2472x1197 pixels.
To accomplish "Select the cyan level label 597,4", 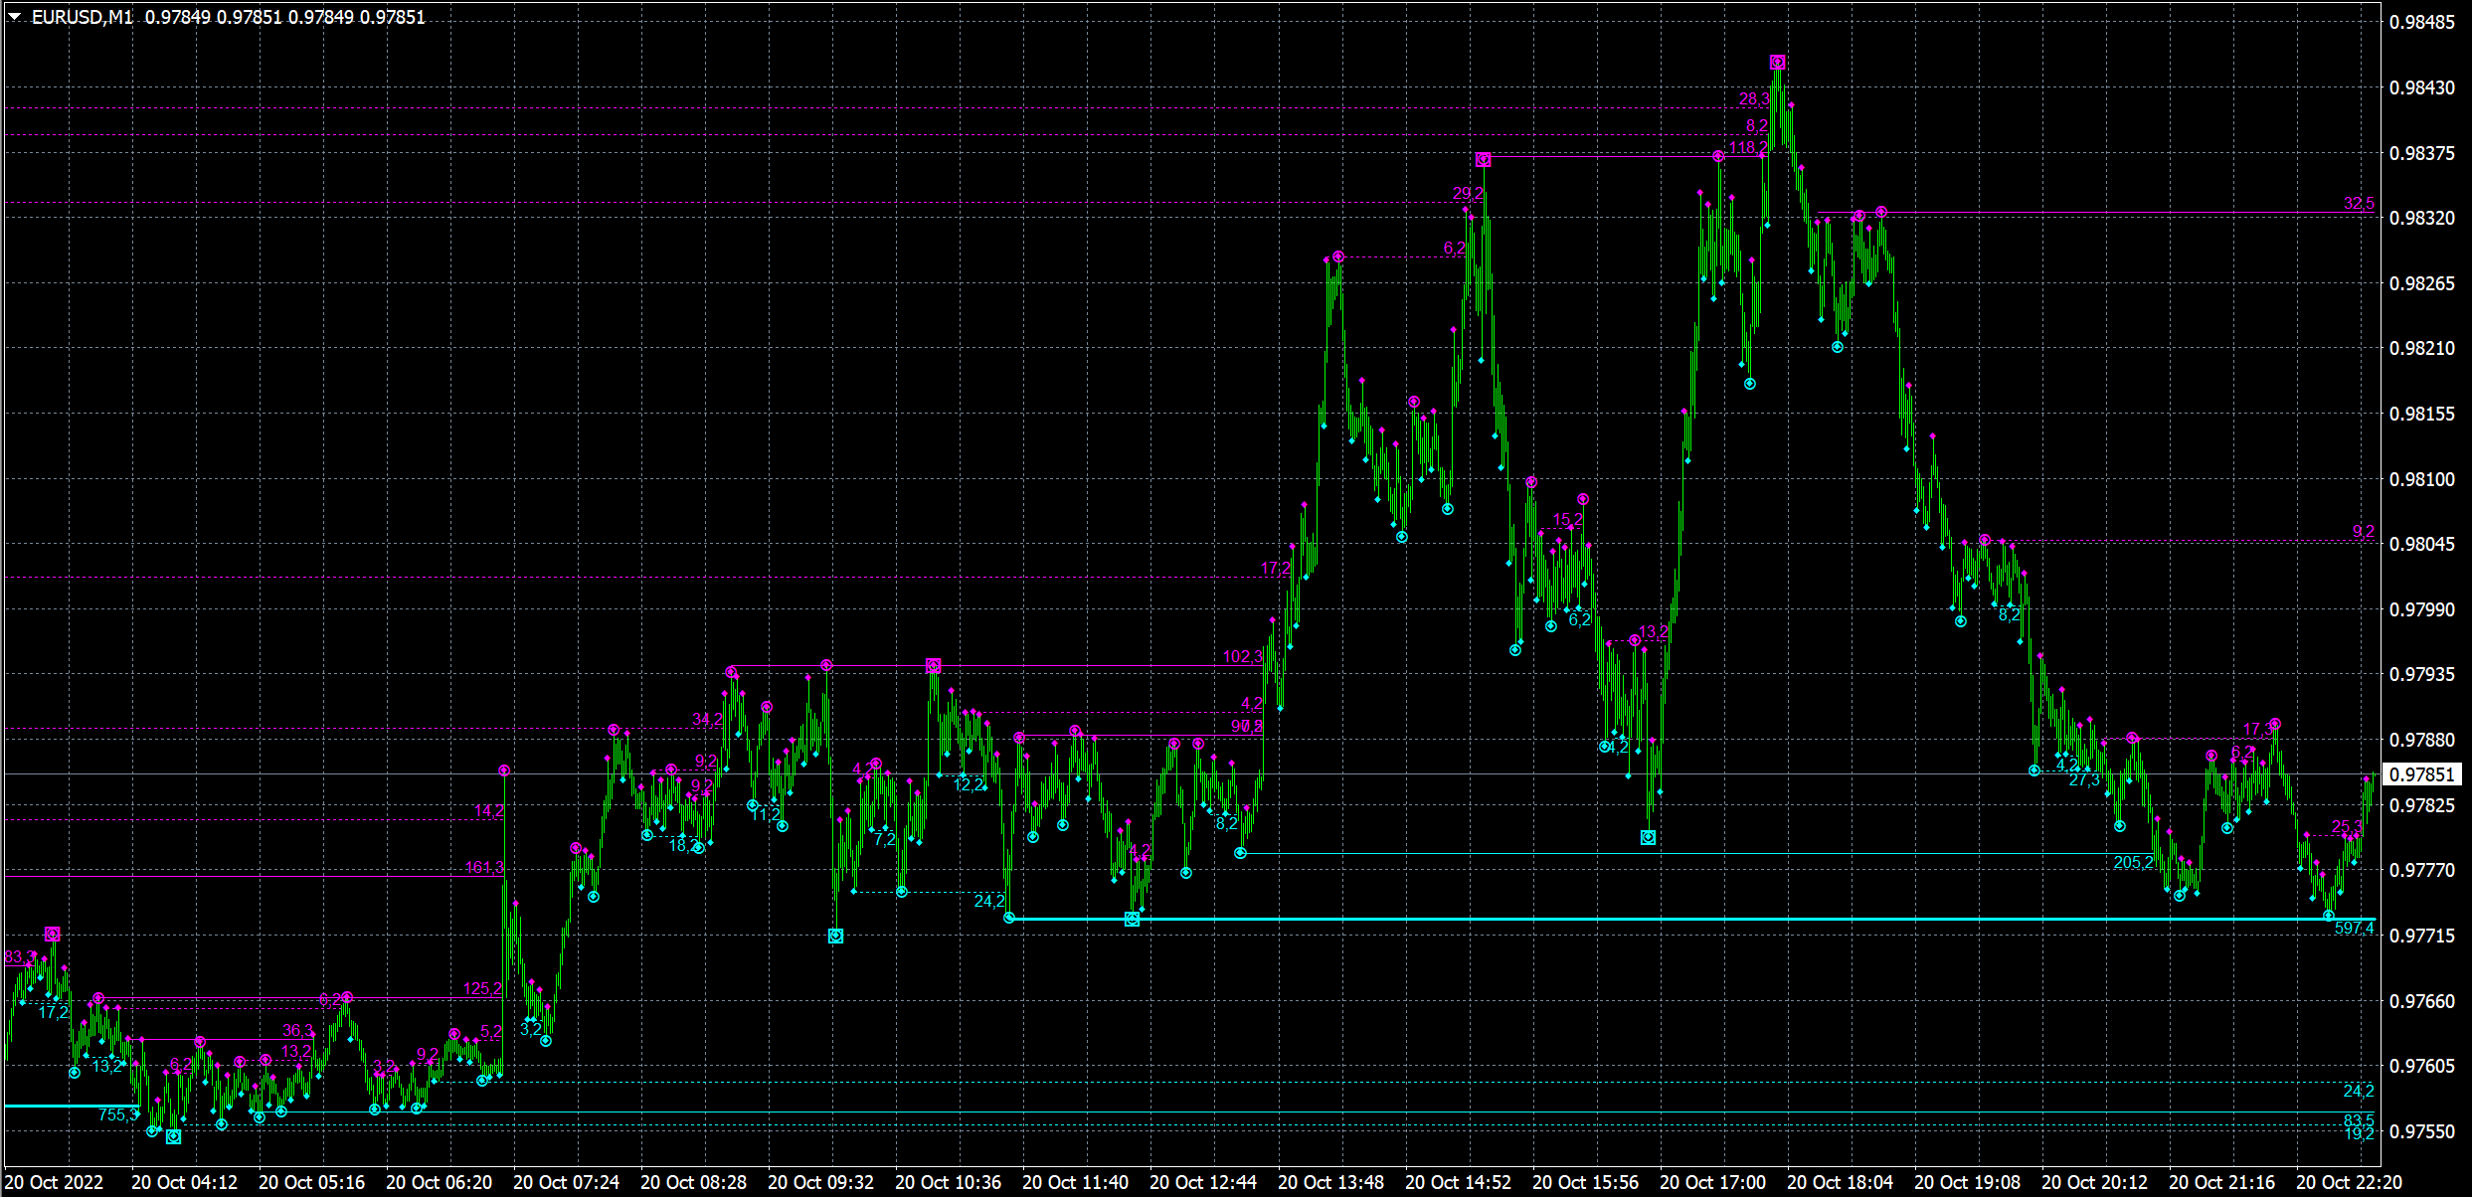I will pos(2354,929).
